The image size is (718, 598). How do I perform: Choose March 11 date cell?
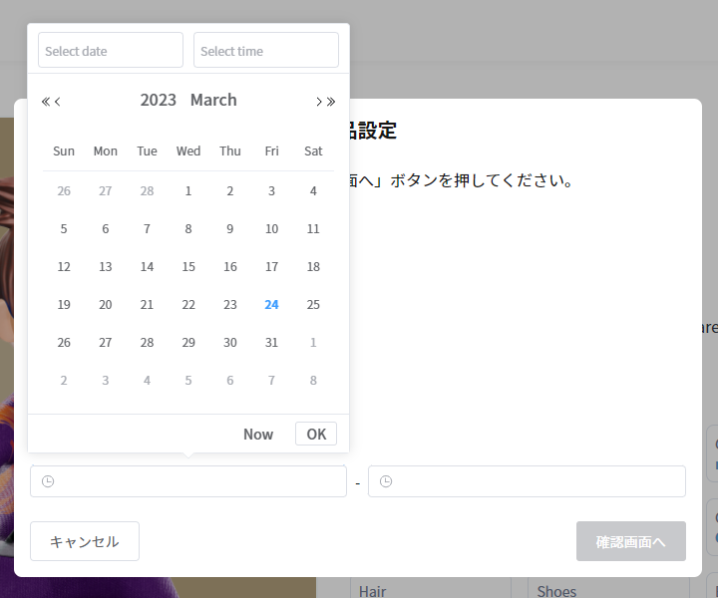313,229
